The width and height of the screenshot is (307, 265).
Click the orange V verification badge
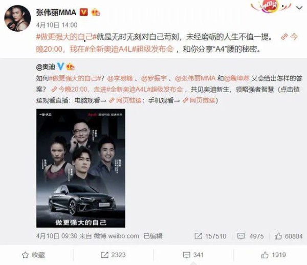pyautogui.click(x=84, y=12)
